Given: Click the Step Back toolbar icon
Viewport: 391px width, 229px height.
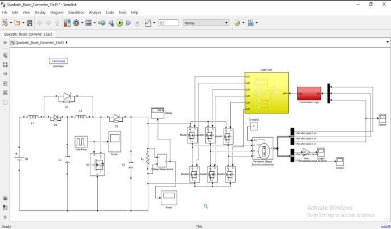Looking at the screenshot, I should 111,23.
